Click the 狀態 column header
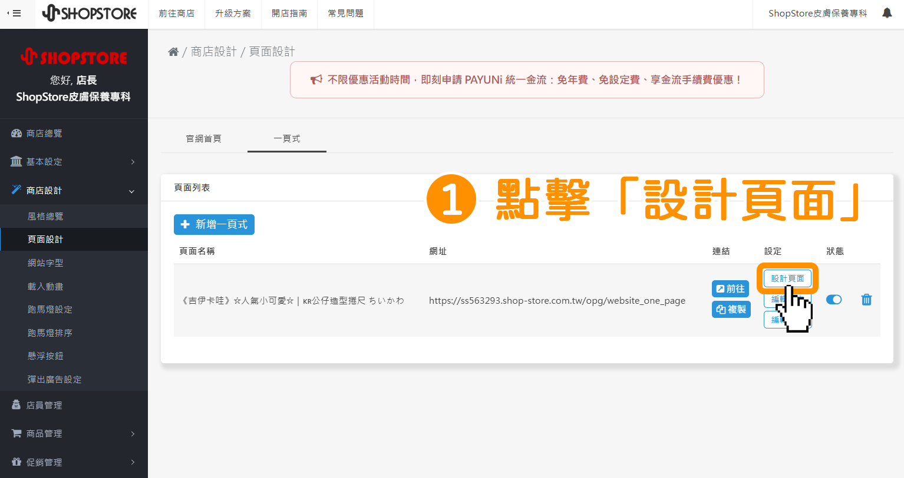904x478 pixels. click(835, 251)
